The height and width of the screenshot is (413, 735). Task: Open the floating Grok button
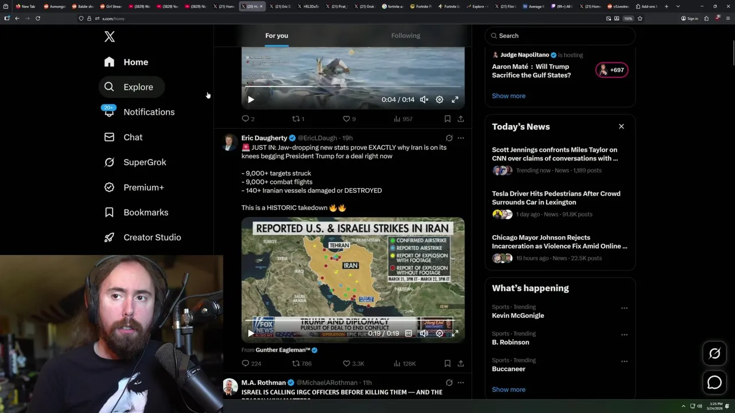click(715, 354)
